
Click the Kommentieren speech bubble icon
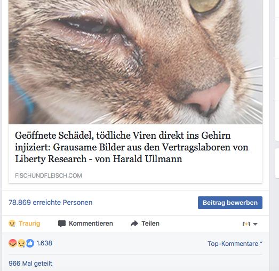click(62, 224)
